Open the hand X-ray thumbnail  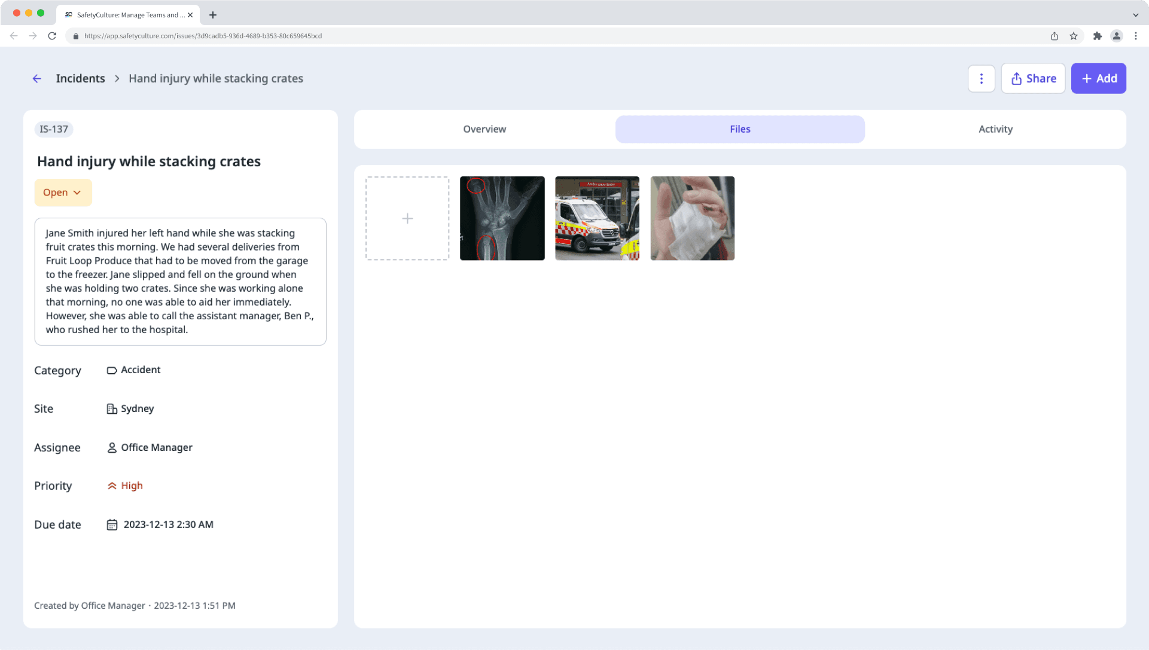click(x=502, y=218)
